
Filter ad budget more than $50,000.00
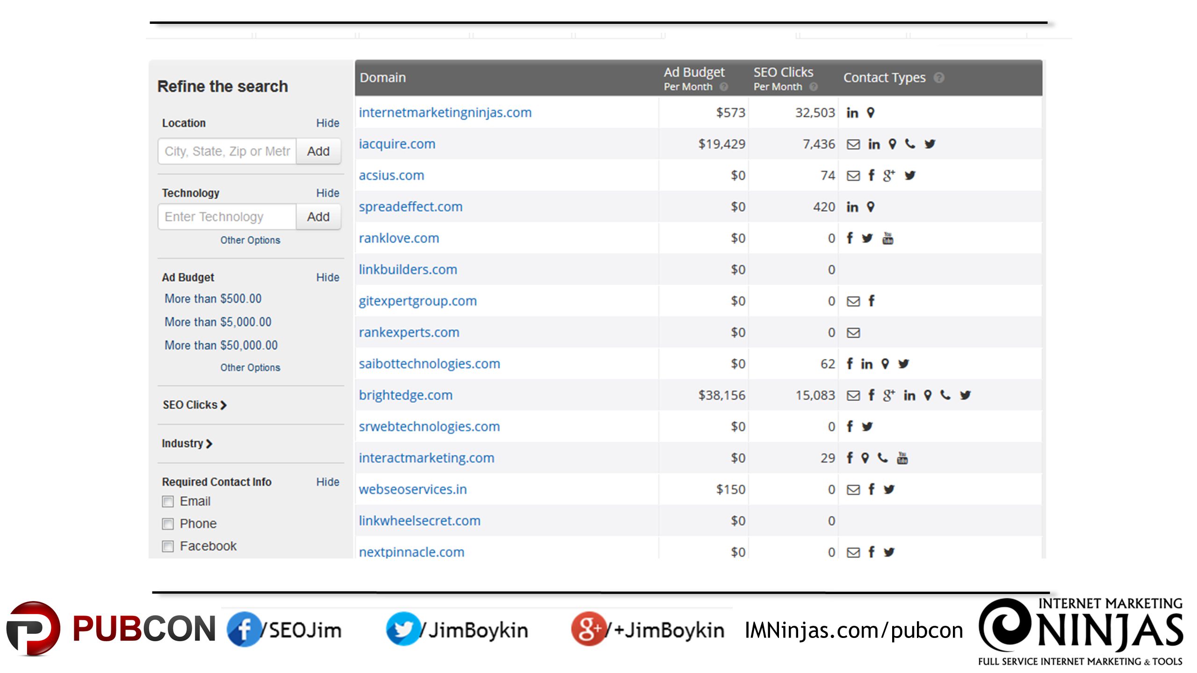(x=221, y=345)
